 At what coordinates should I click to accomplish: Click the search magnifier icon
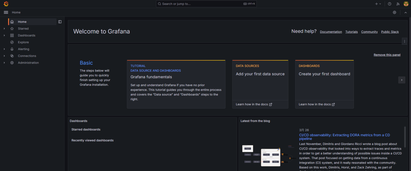[x=160, y=4]
